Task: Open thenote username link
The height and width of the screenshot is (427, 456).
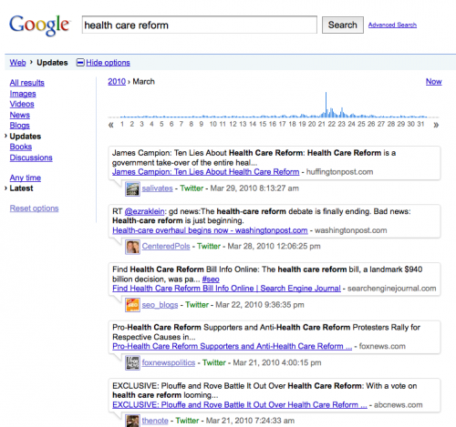Action: coord(155,421)
